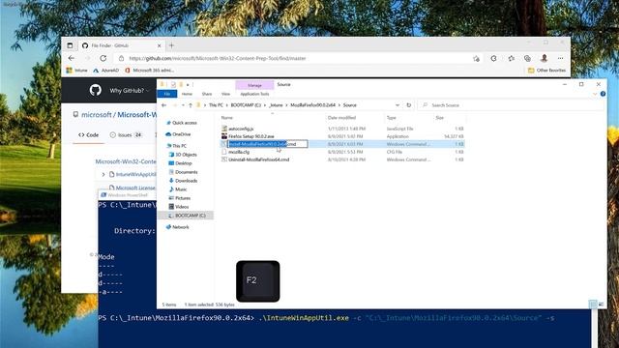Open a new Edge tab
Image resolution: width=619 pixels, height=348 pixels.
(171, 45)
